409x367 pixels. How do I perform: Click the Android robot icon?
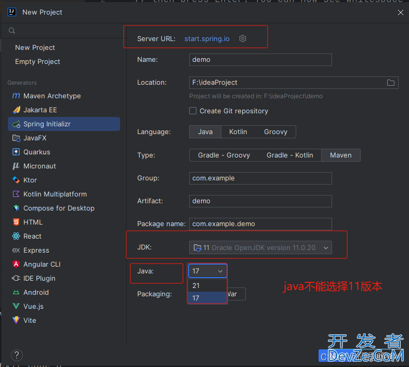tap(16, 292)
